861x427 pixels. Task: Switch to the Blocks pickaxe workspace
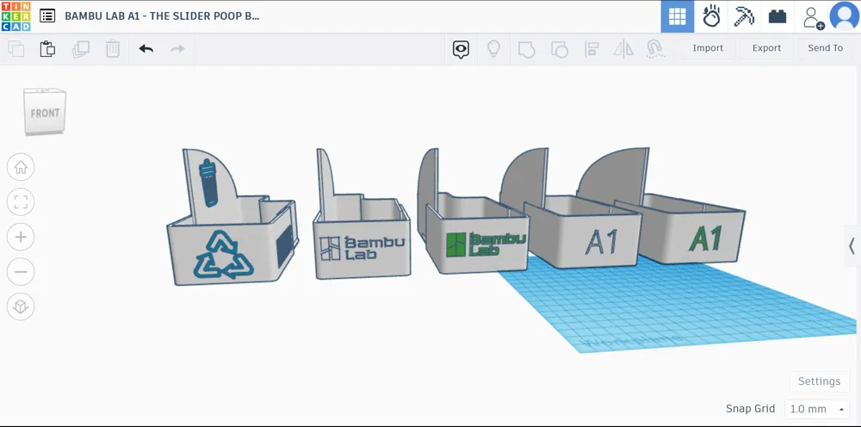tap(744, 16)
